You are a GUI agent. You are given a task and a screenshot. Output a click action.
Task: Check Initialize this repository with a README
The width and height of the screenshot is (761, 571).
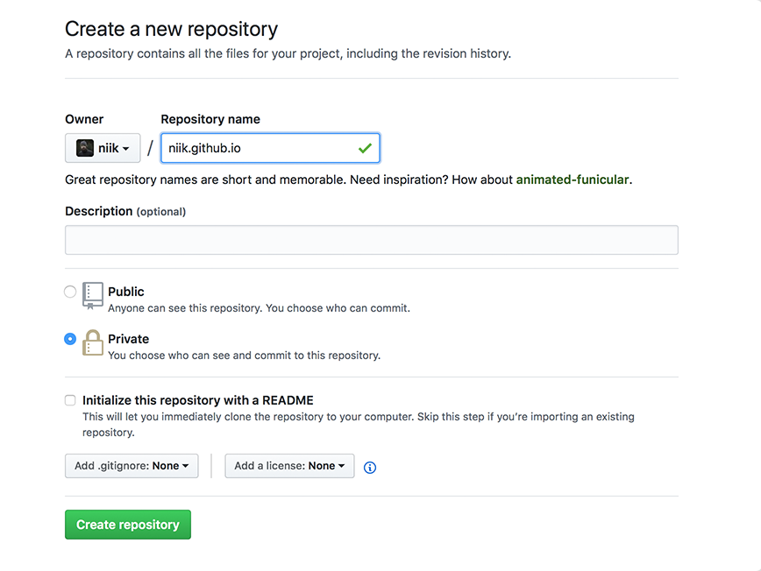coord(69,399)
